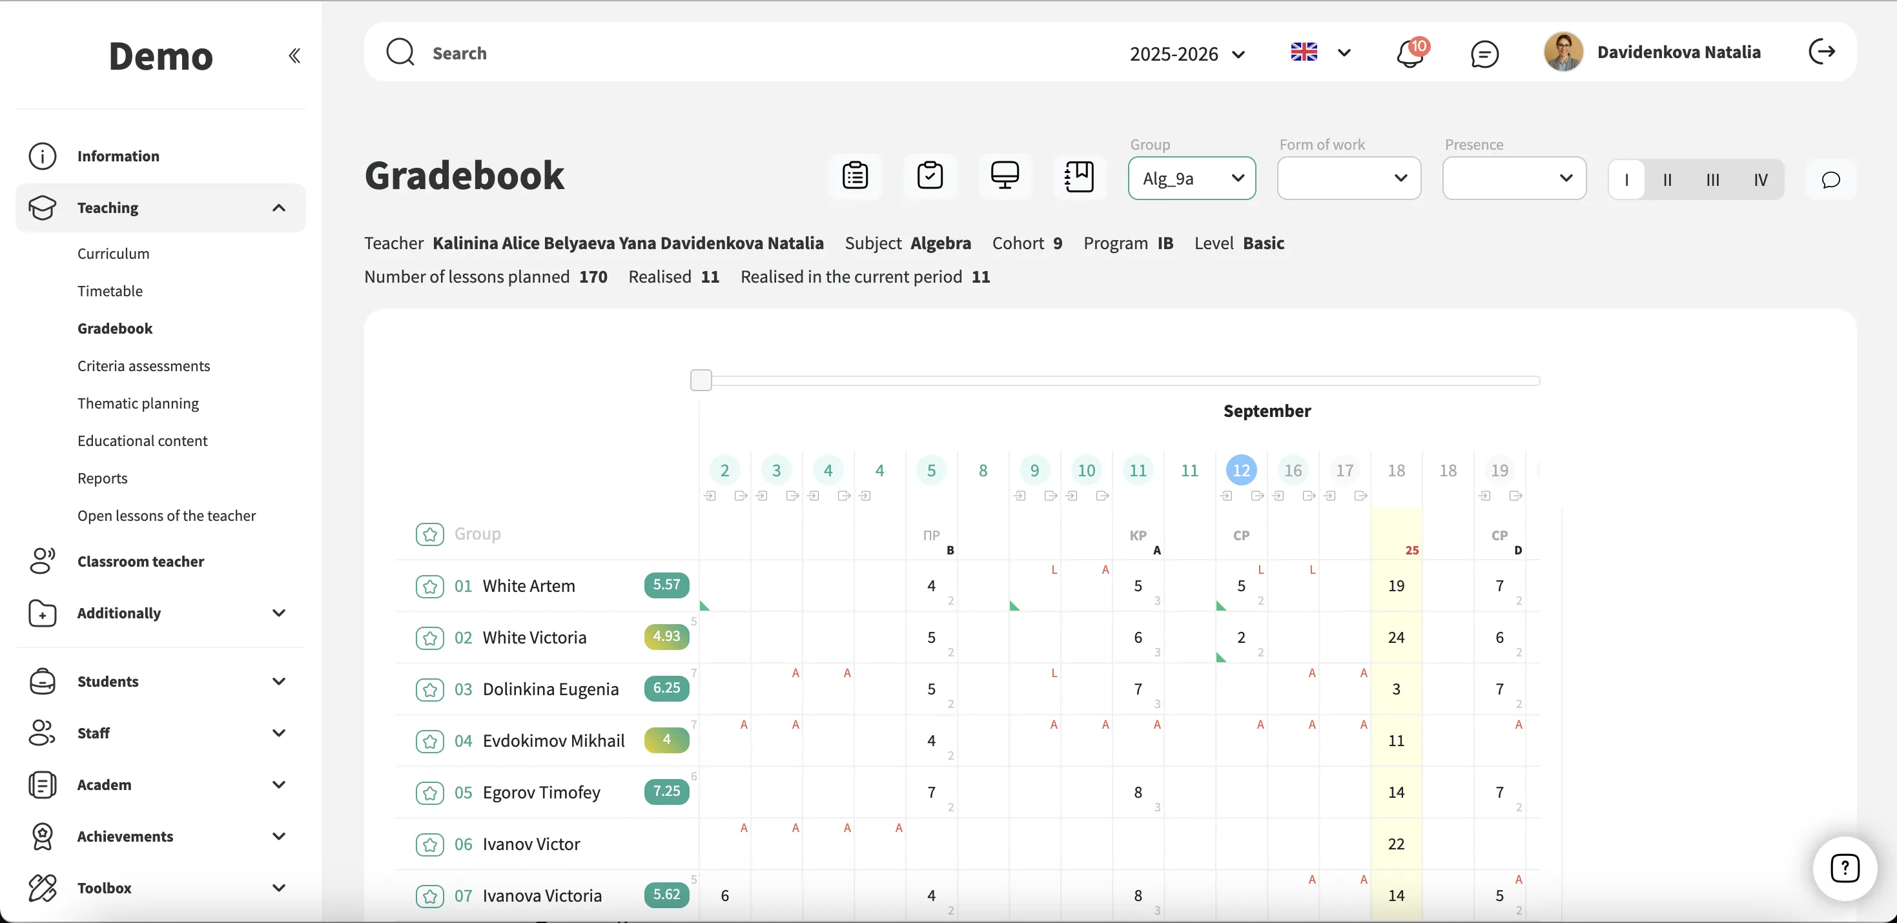Open the Alg_9a Group dropdown
Viewport: 1897px width, 923px height.
pos(1191,178)
